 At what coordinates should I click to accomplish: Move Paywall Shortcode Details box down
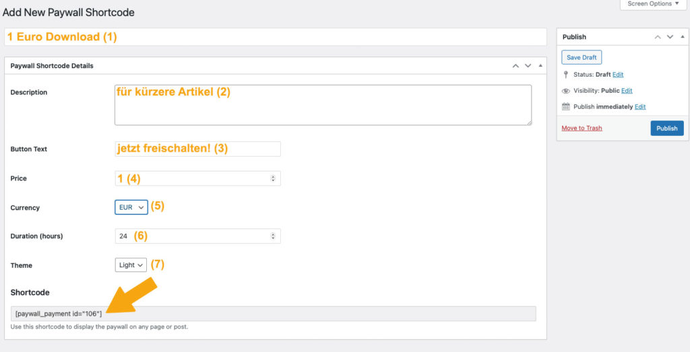point(528,66)
